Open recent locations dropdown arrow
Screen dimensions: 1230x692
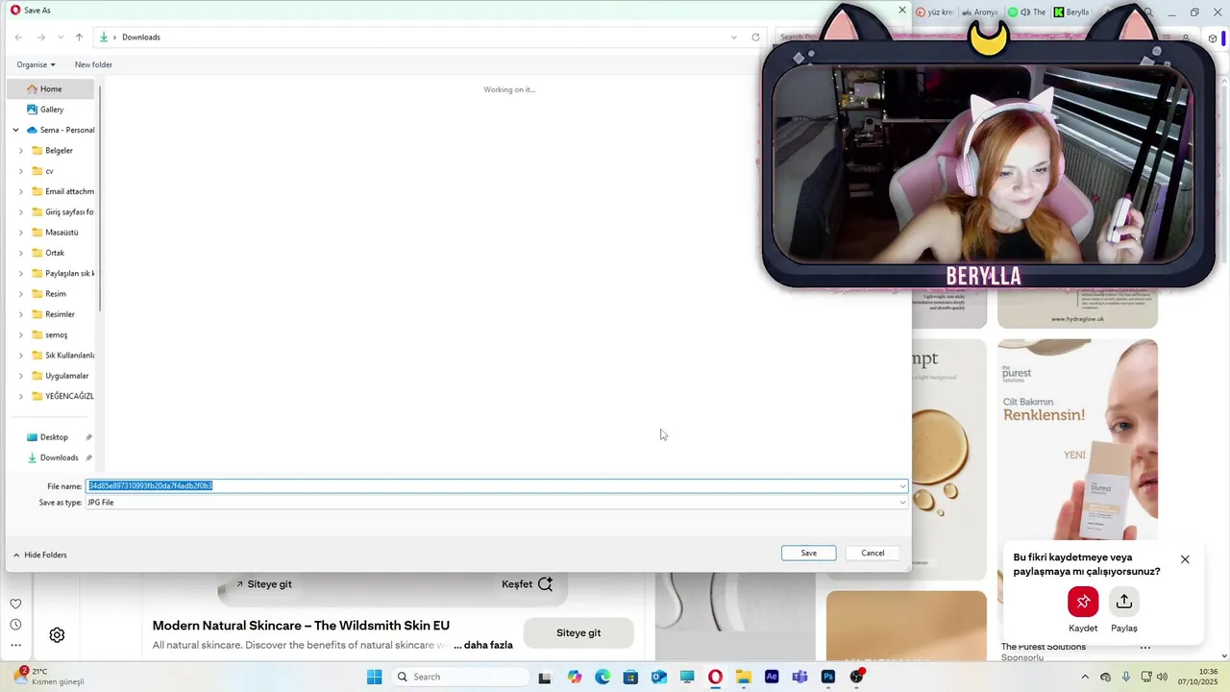click(61, 37)
